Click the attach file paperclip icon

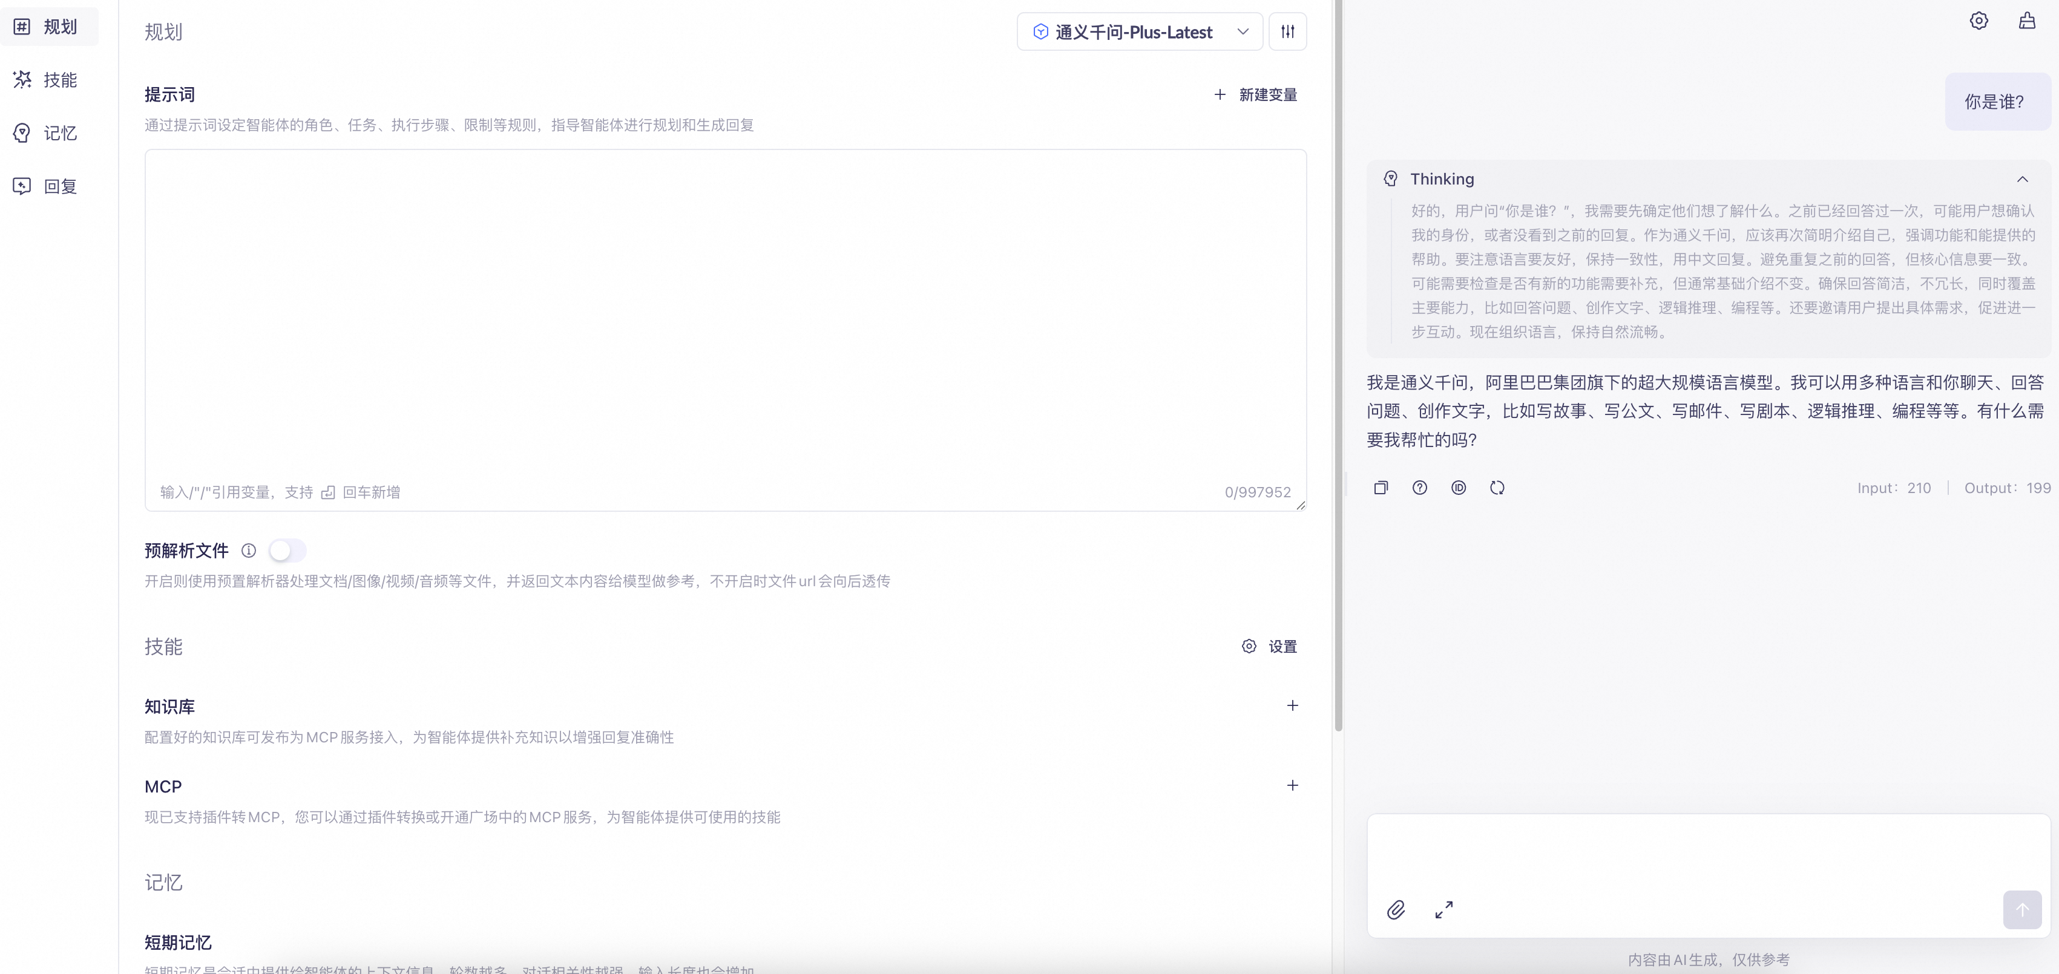click(x=1396, y=909)
